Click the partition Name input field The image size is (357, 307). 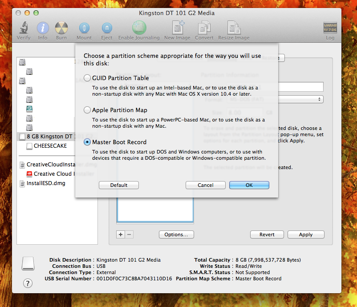(x=300, y=87)
